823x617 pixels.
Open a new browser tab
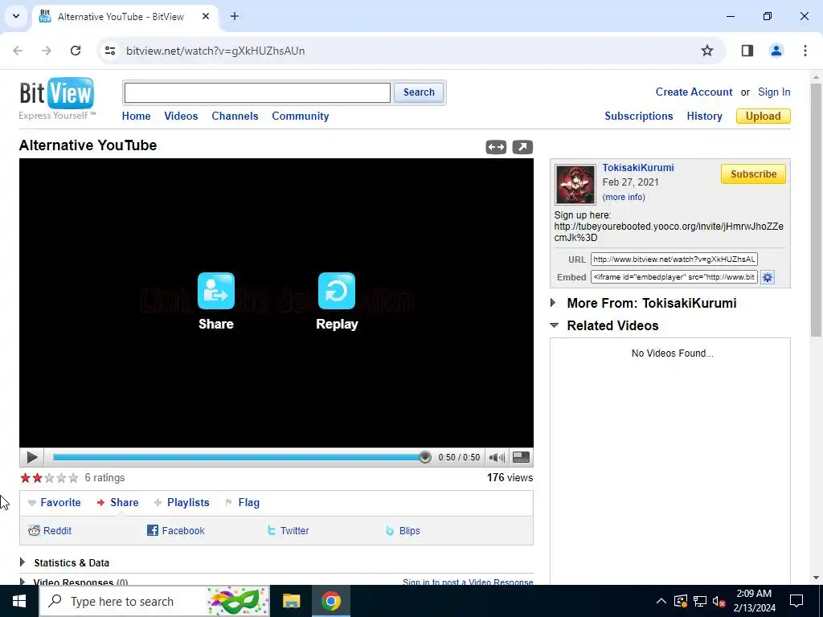click(235, 16)
